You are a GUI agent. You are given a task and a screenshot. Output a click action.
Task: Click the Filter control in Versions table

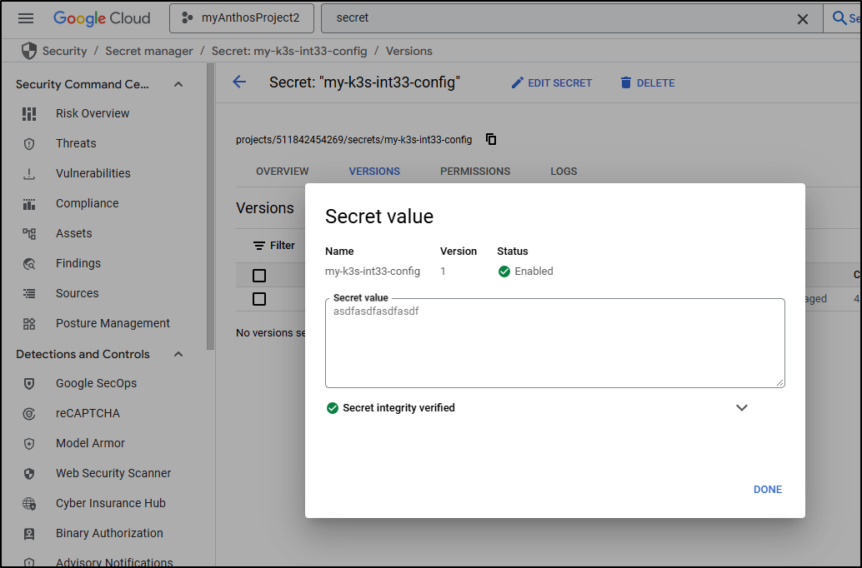point(273,246)
